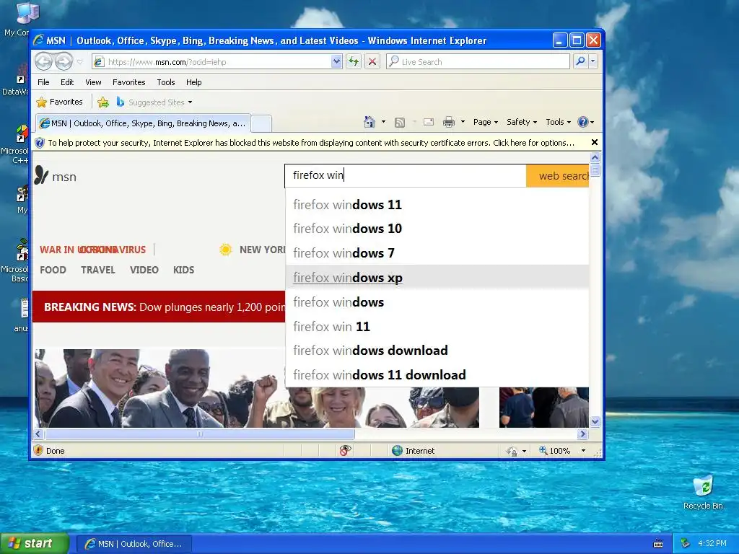Click the blue Help question icon
Screen dimensions: 739x554
pyautogui.click(x=583, y=122)
